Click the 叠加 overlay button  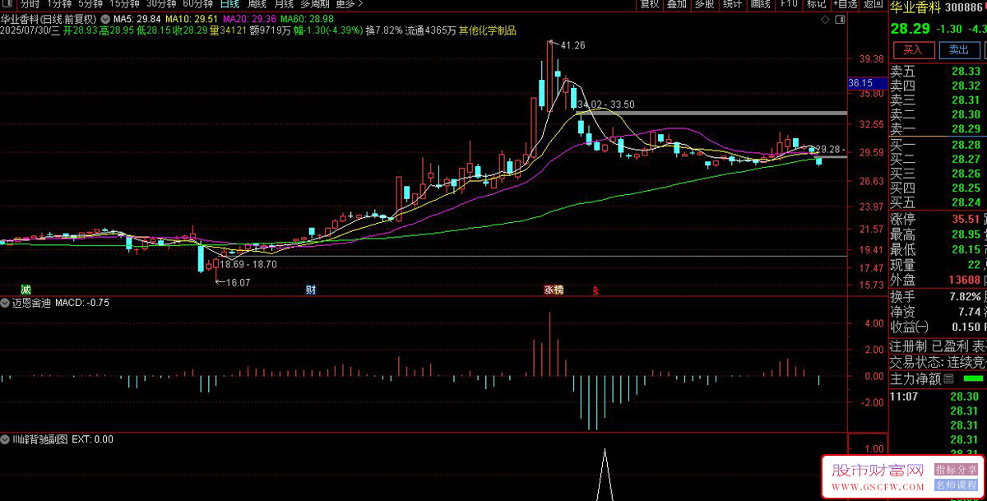(677, 4)
